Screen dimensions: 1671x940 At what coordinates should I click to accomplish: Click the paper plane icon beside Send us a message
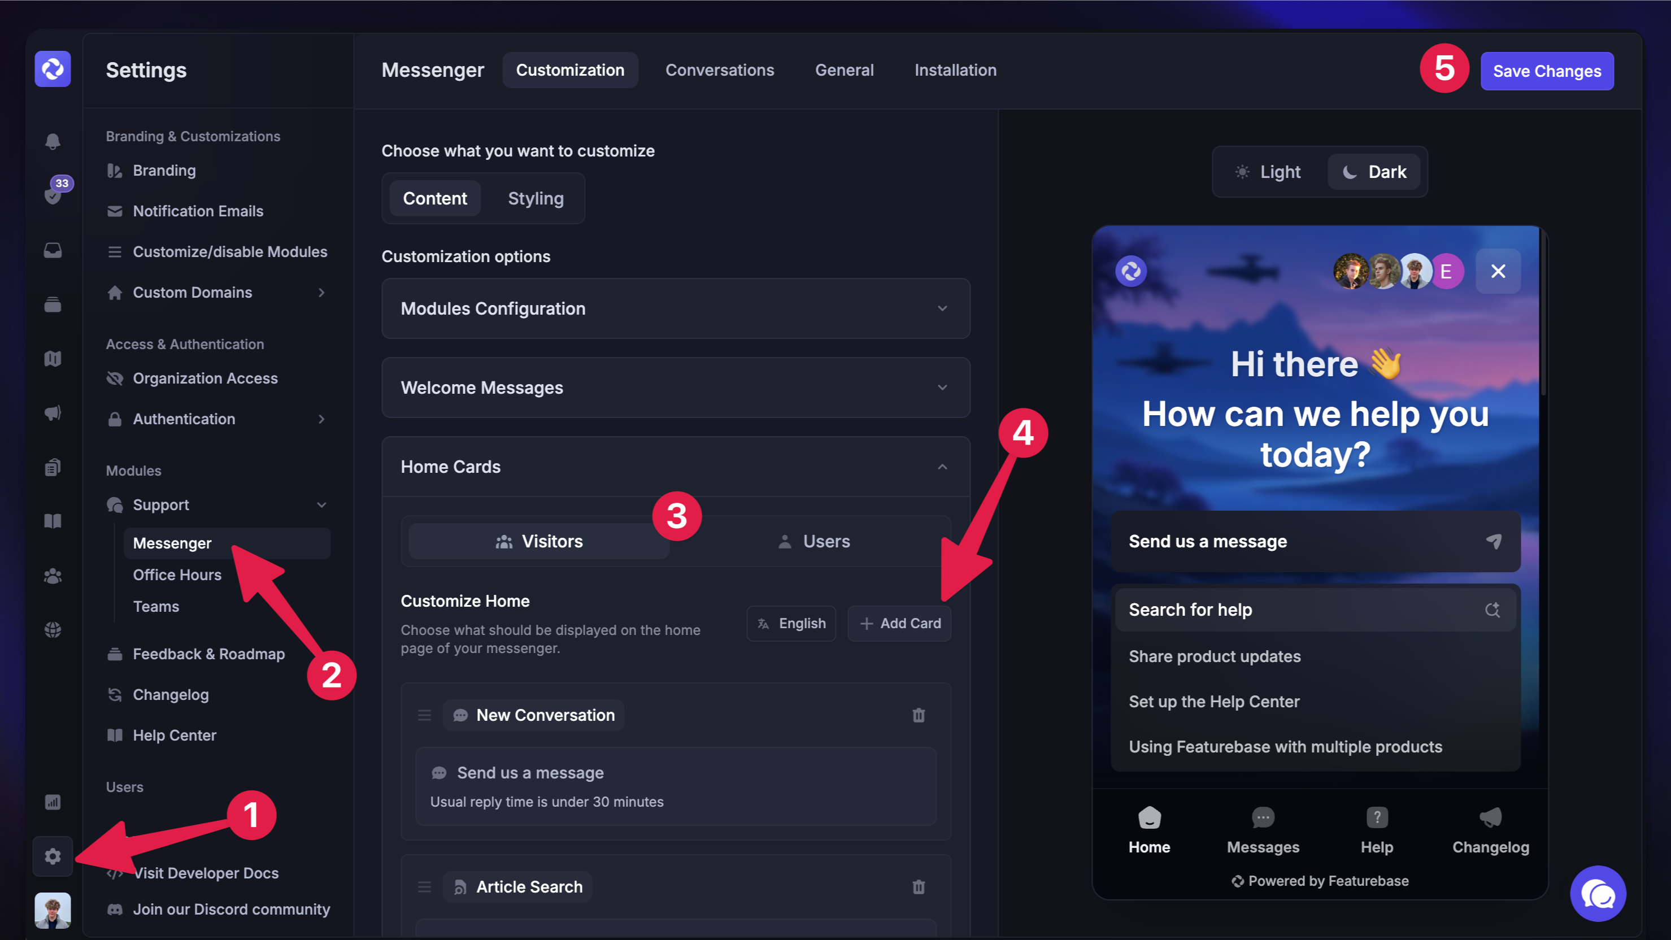click(1493, 541)
